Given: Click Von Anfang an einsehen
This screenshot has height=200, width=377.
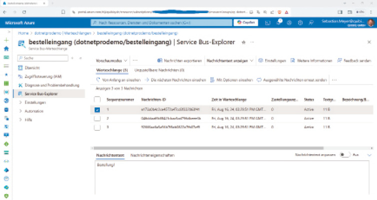Looking at the screenshot, I should coord(118,80).
